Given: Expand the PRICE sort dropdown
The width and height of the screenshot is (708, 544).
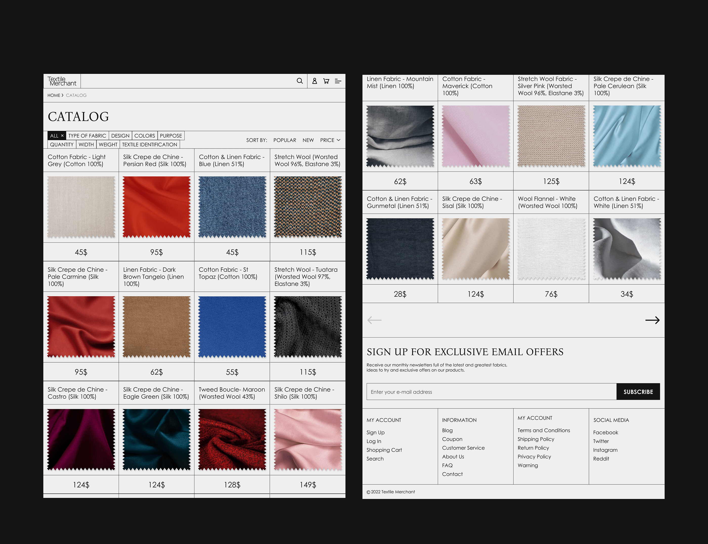Looking at the screenshot, I should [330, 140].
